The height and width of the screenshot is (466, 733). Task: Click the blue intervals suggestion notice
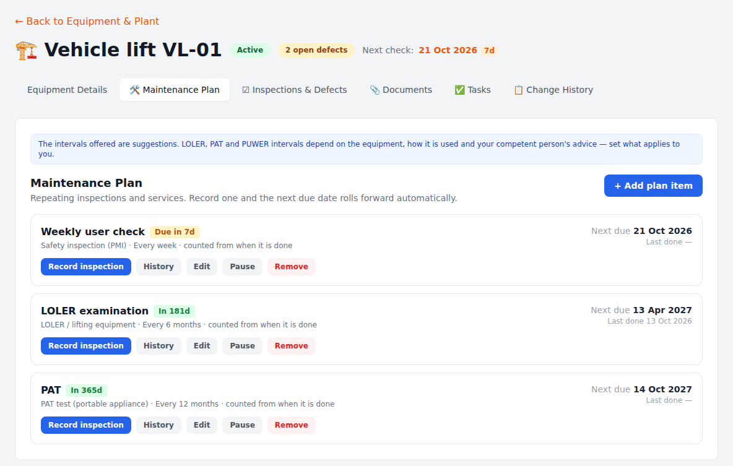coord(366,149)
